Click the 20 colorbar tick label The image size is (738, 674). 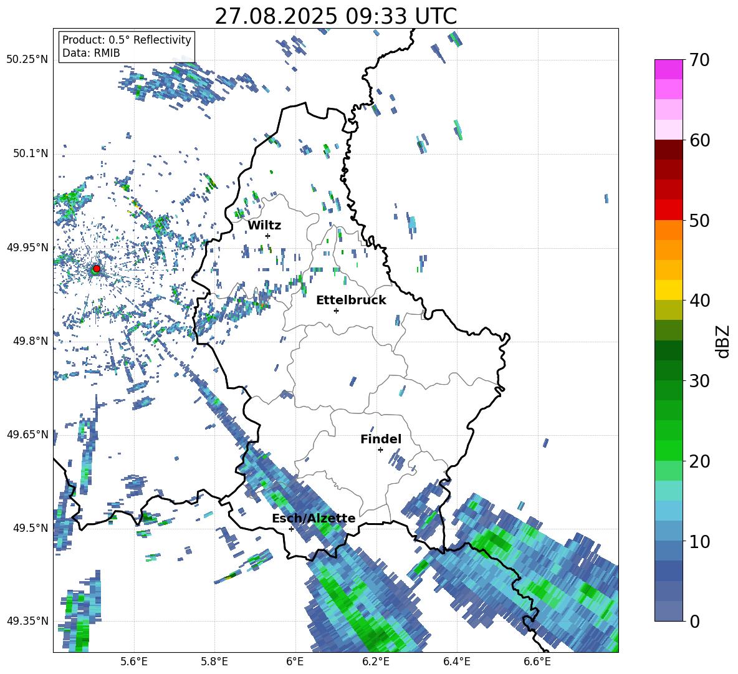coord(699,461)
